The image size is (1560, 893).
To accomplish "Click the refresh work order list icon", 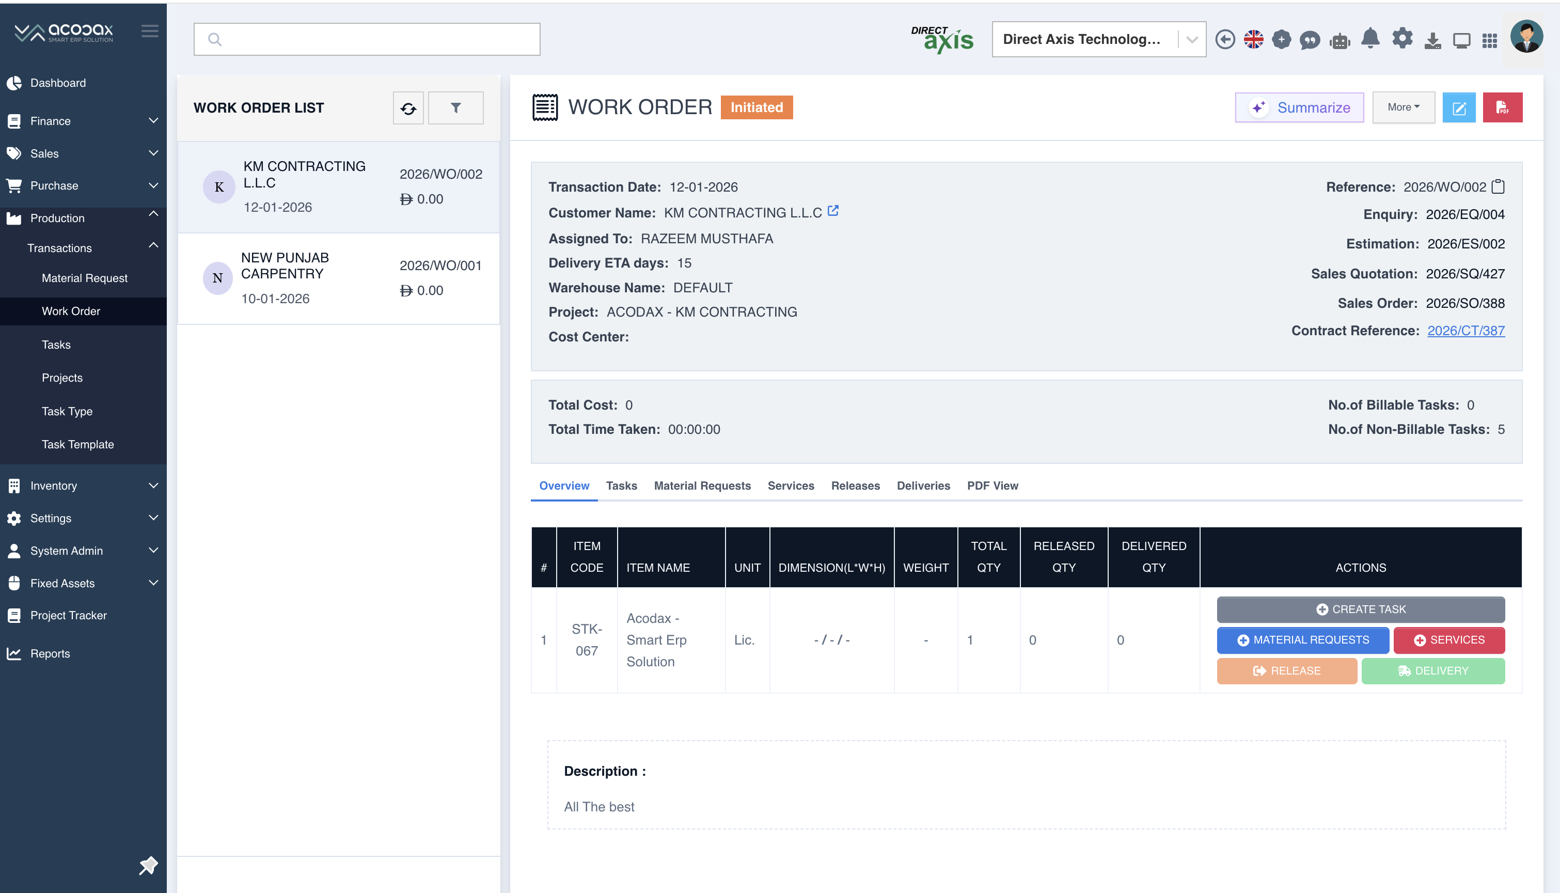I will pos(408,108).
